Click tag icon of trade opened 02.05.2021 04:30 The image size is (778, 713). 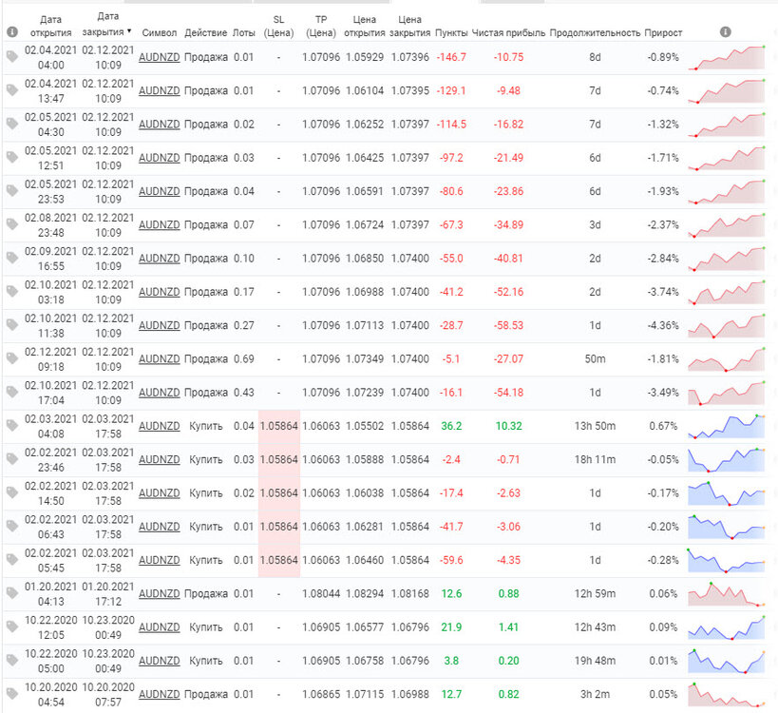coord(12,125)
